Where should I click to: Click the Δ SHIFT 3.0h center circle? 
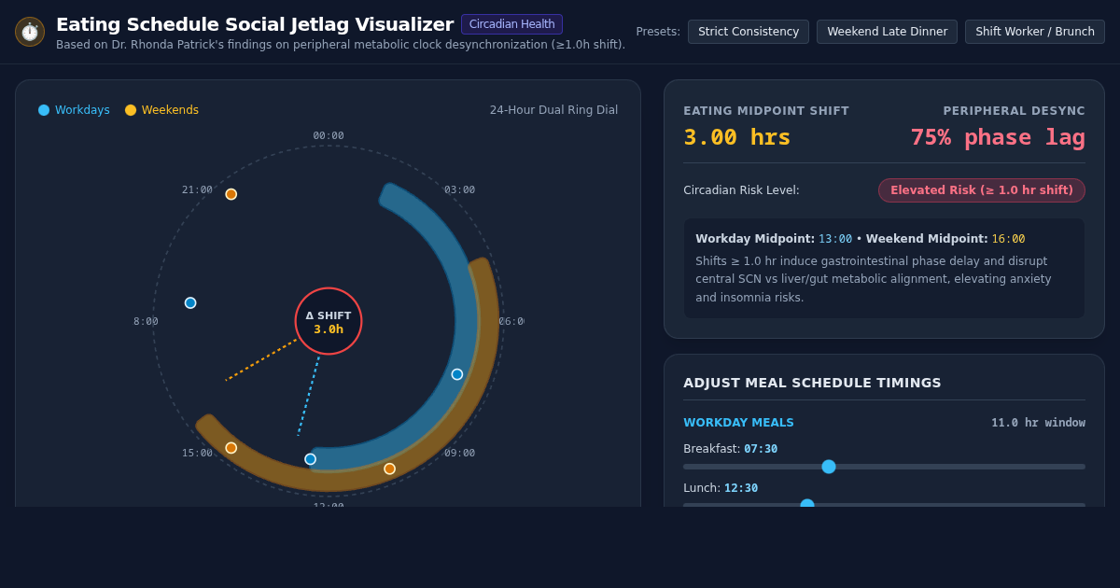tap(329, 321)
